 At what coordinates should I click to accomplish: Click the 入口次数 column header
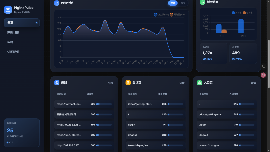[x=234, y=94]
